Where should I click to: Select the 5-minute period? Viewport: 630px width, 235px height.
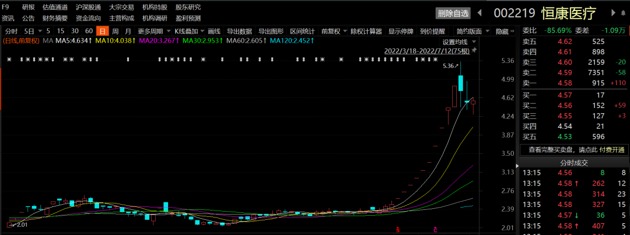point(48,31)
